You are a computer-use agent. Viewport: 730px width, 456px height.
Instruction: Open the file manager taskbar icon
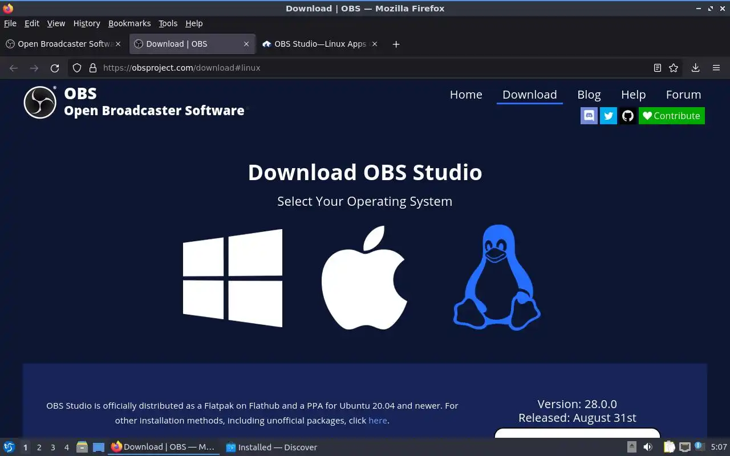[82, 447]
